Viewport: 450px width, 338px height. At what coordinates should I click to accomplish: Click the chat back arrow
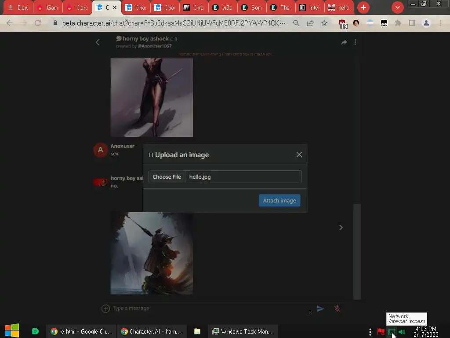coord(98,42)
